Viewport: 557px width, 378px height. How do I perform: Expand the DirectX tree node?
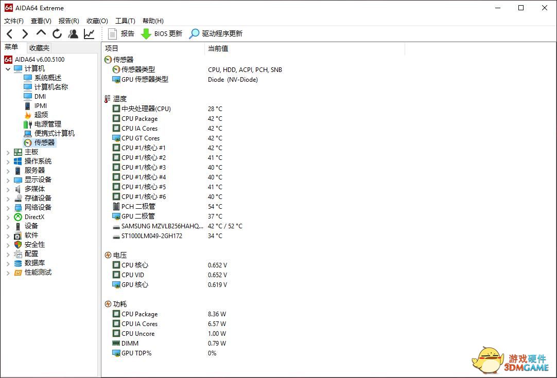click(8, 217)
